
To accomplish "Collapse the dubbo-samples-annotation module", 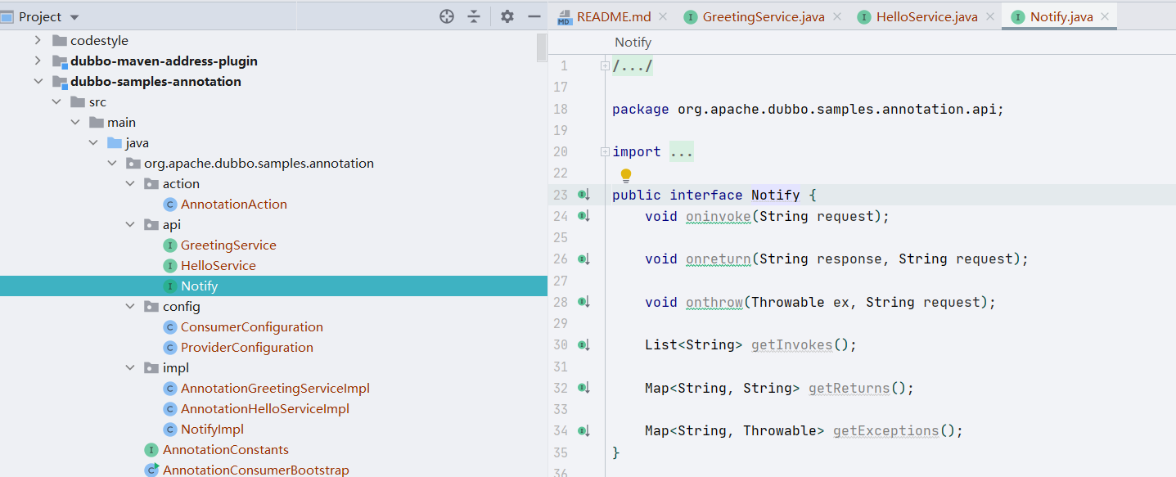I will (x=38, y=81).
